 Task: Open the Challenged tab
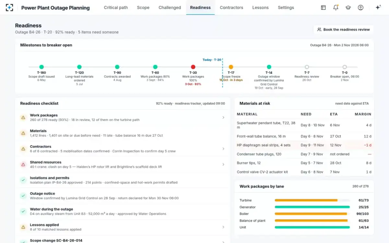point(170,7)
